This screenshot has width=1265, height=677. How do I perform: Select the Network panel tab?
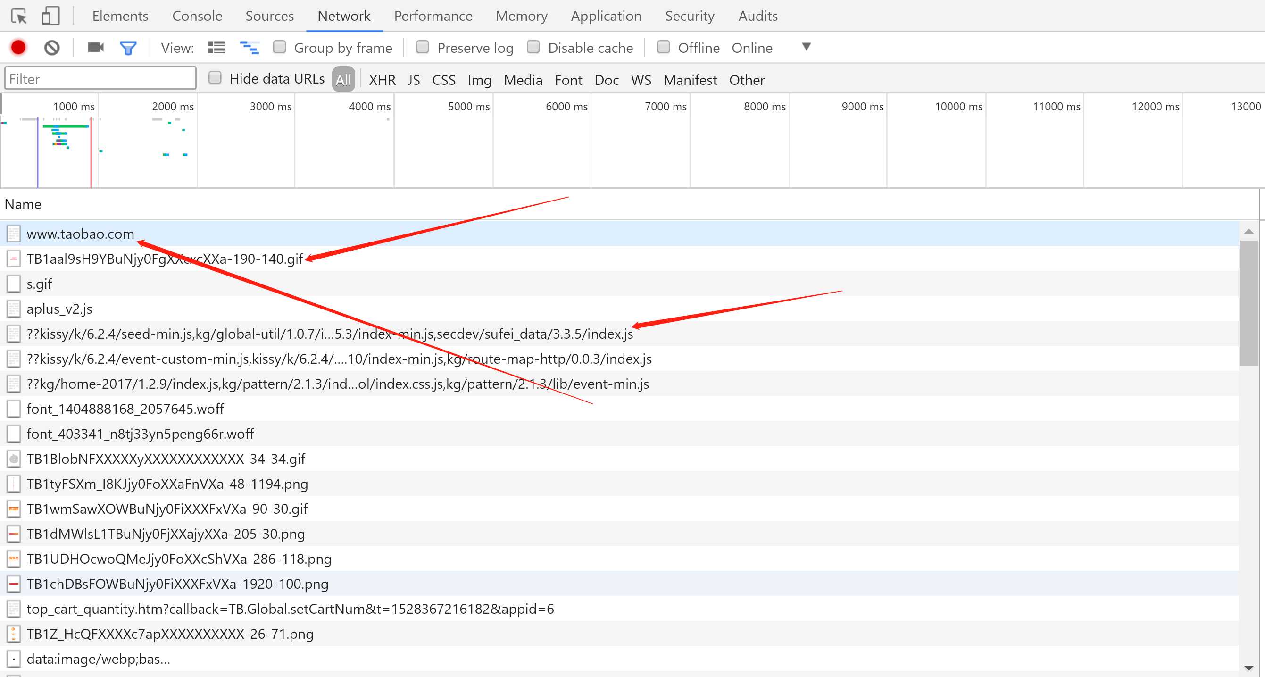345,16
